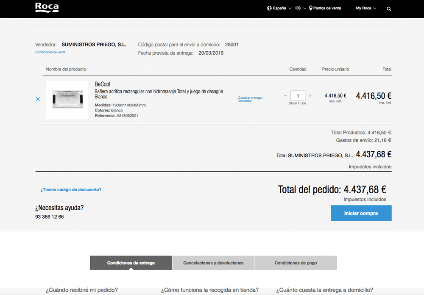Open Condiciones de venta link
The width and height of the screenshot is (424, 295).
point(50,52)
